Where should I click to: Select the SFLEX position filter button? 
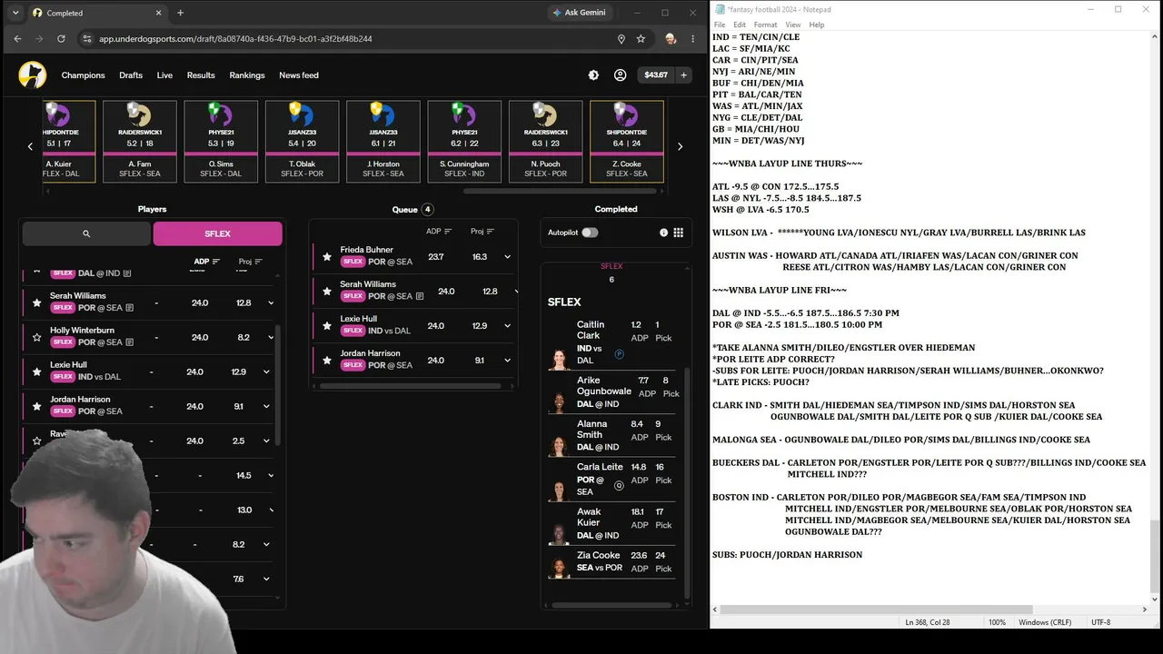pos(218,233)
